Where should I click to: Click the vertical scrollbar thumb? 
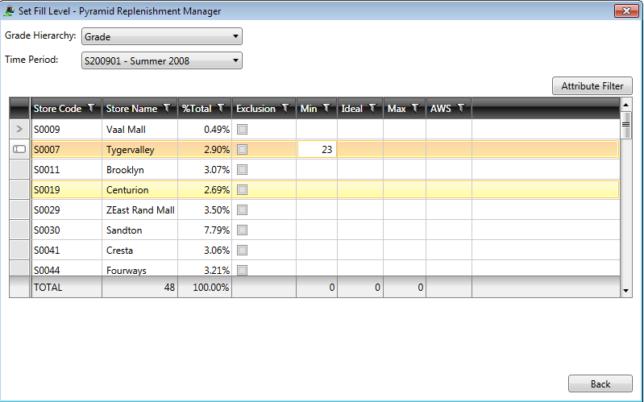pyautogui.click(x=625, y=125)
